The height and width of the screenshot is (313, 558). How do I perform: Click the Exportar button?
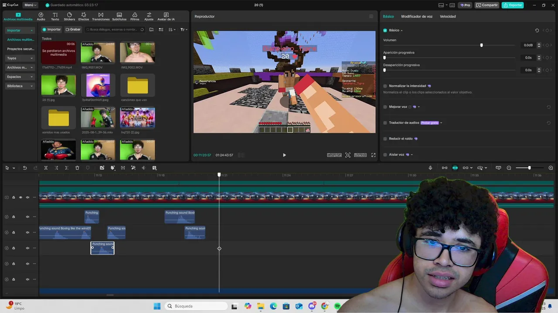point(513,5)
